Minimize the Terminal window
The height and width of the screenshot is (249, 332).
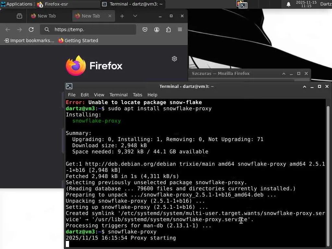(312, 87)
